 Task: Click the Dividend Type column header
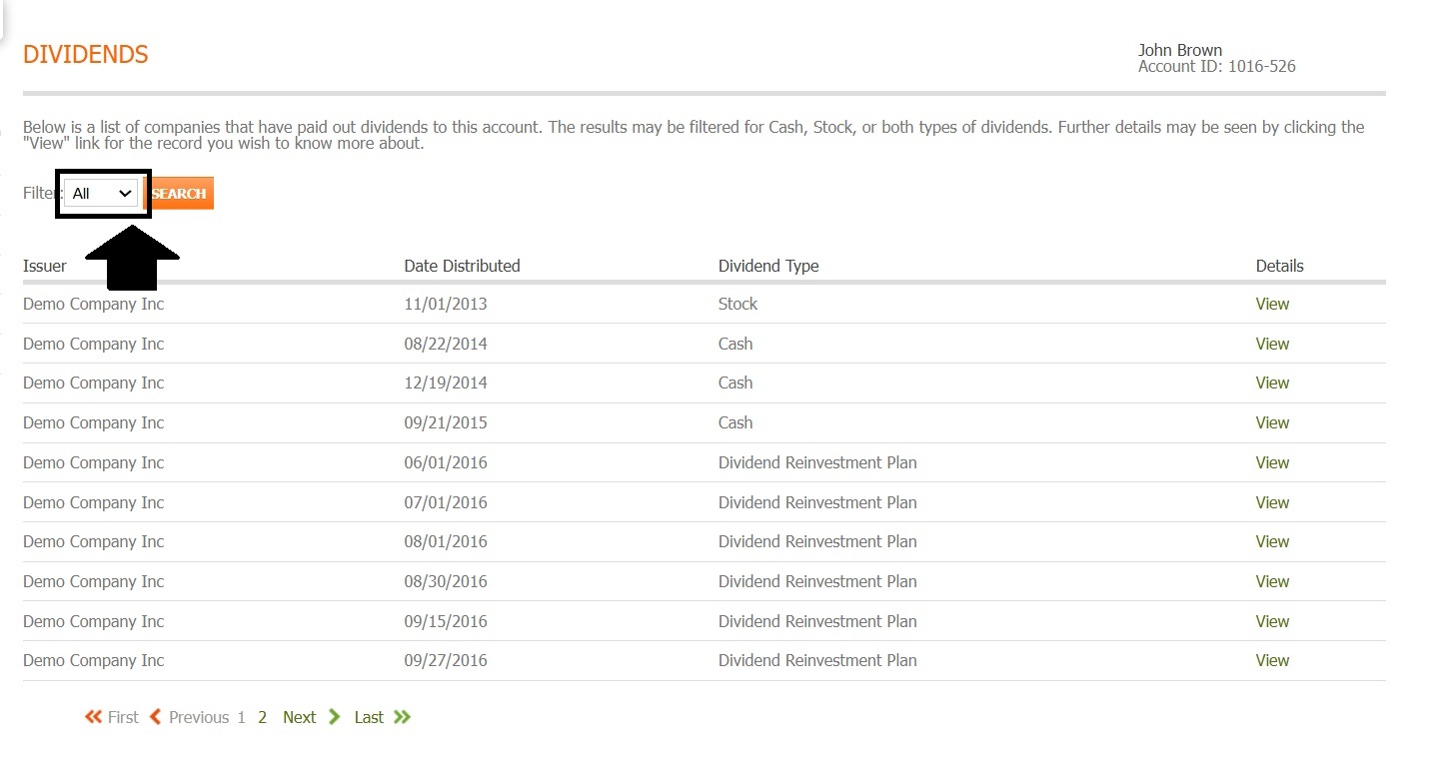[x=767, y=266]
